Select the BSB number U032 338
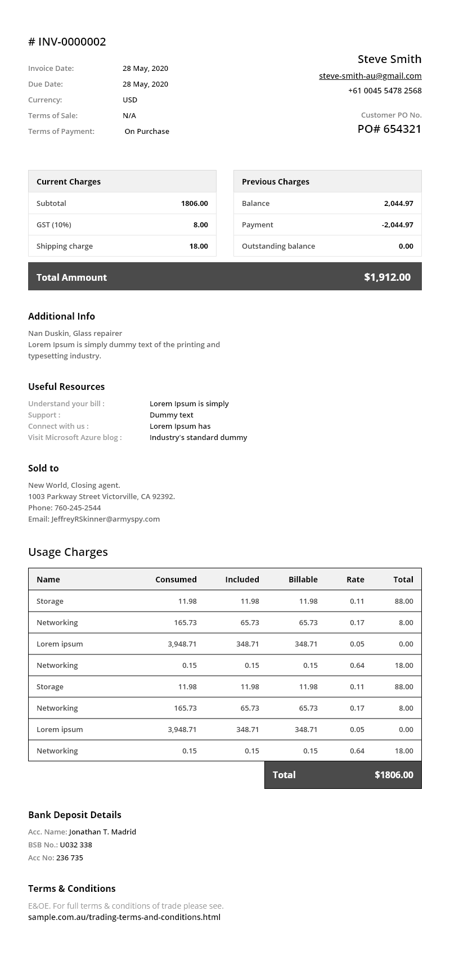Image resolution: width=450 pixels, height=956 pixels. [76, 845]
